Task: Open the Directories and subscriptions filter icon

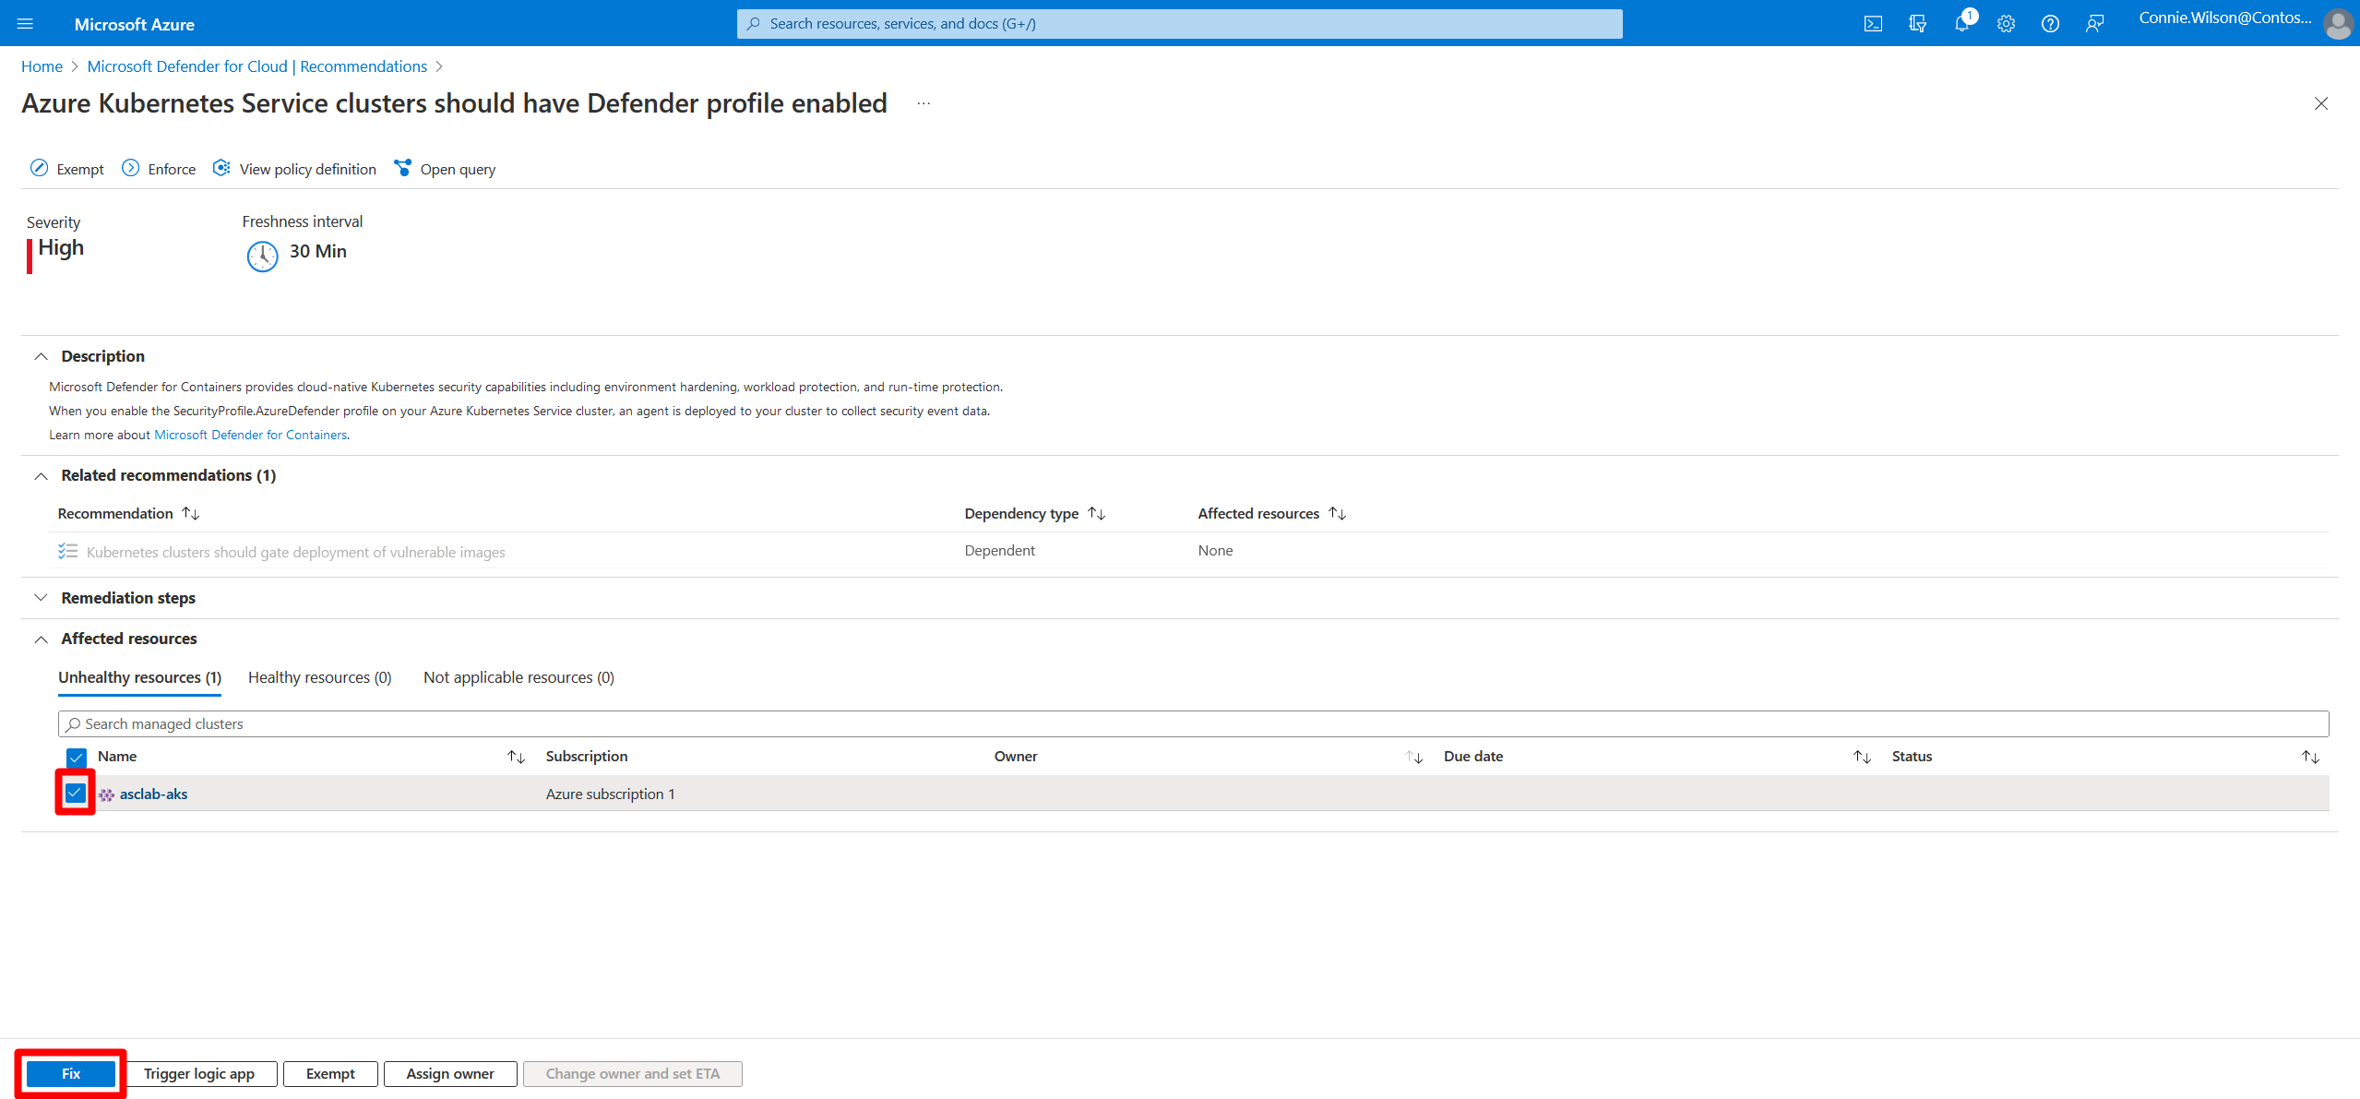Action: (1917, 24)
